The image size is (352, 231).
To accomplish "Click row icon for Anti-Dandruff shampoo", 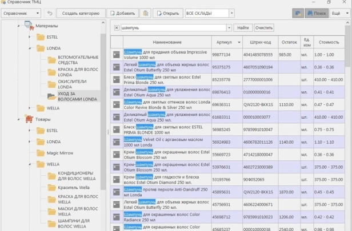I will tap(116, 192).
